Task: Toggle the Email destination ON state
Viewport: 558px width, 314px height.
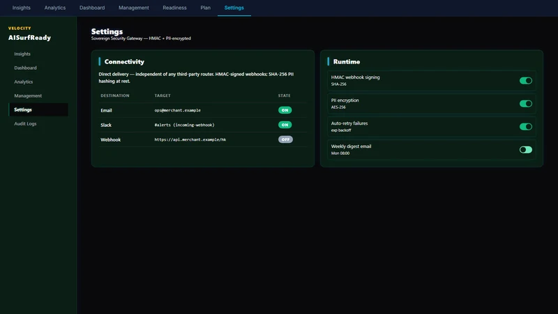Action: tap(285, 110)
